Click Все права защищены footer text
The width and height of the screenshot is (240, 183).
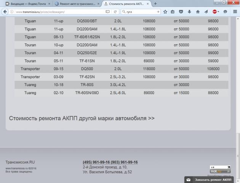tap(19, 172)
